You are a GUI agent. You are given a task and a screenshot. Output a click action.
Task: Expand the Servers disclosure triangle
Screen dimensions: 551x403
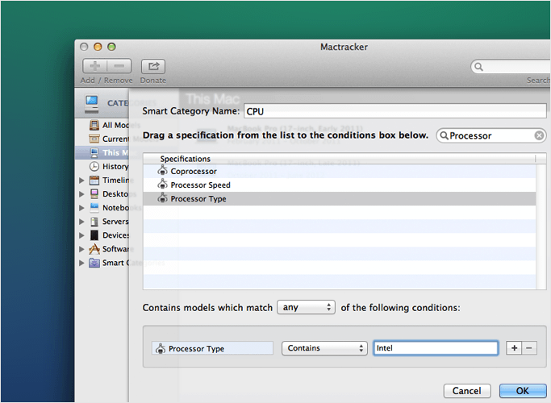tap(81, 222)
